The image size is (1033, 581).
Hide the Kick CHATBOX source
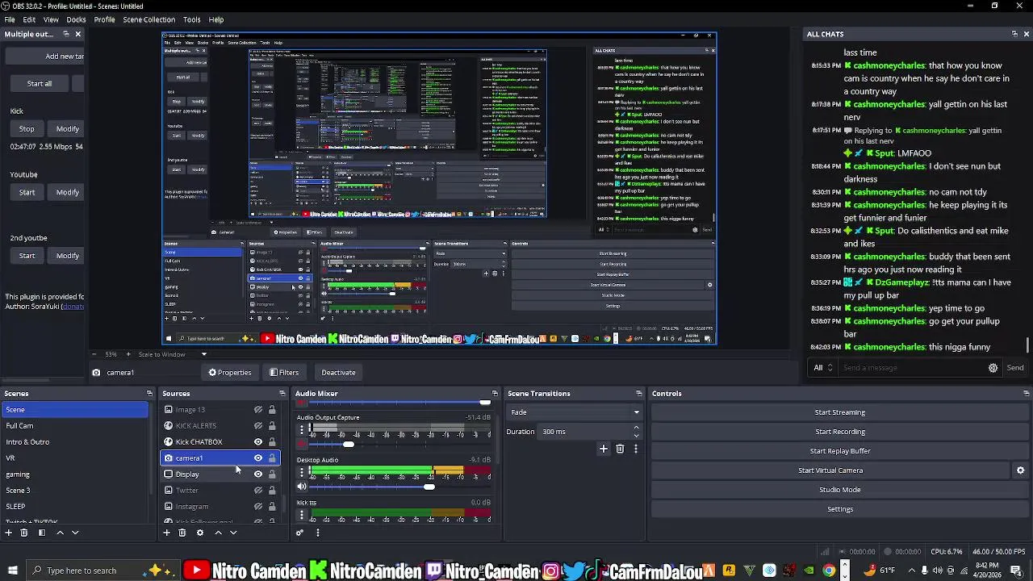(x=258, y=442)
